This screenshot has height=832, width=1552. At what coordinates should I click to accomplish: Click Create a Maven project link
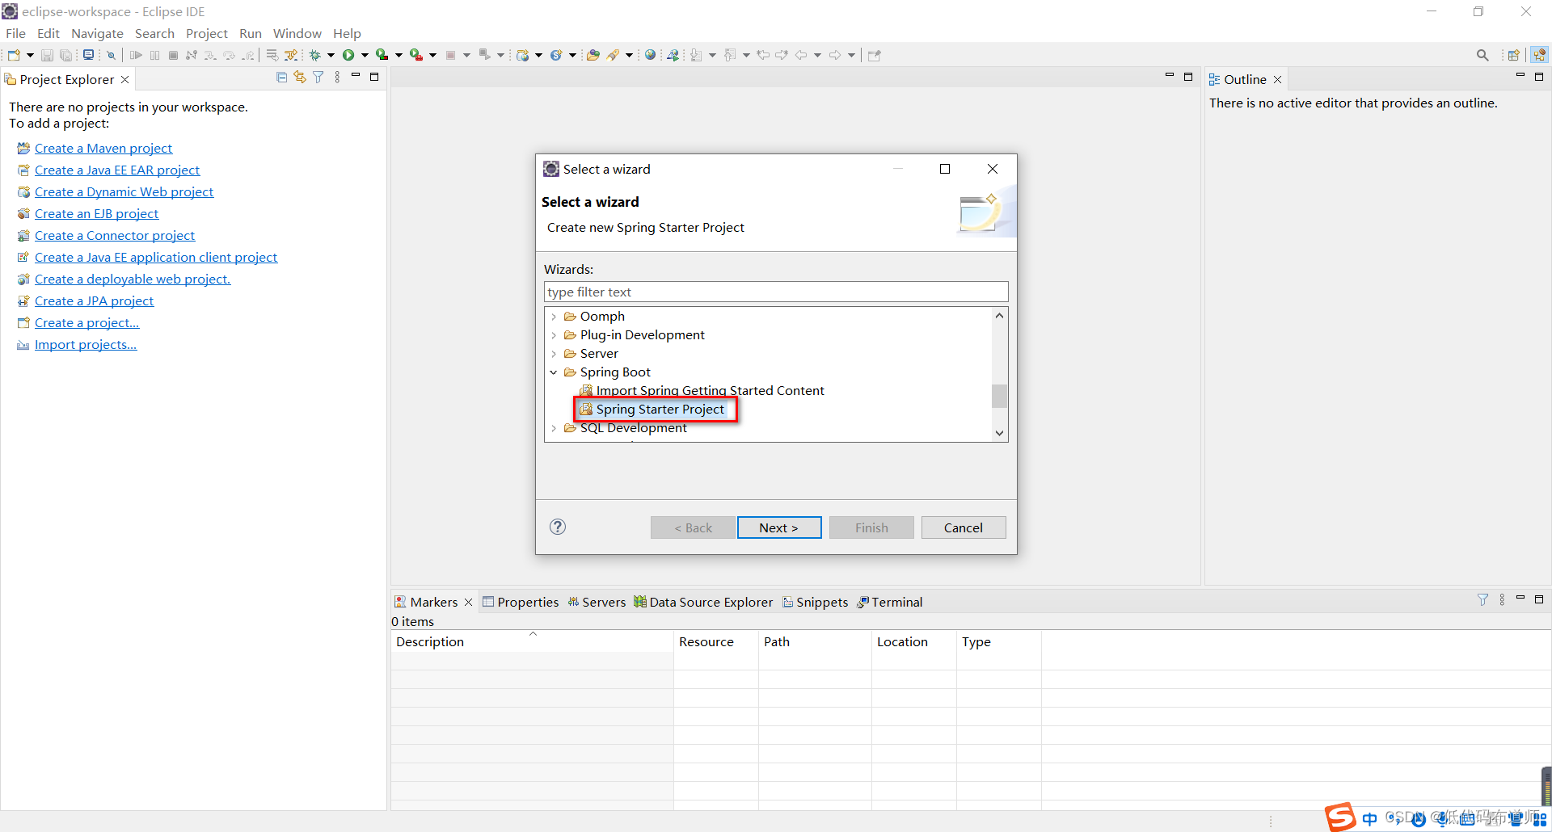[103, 148]
